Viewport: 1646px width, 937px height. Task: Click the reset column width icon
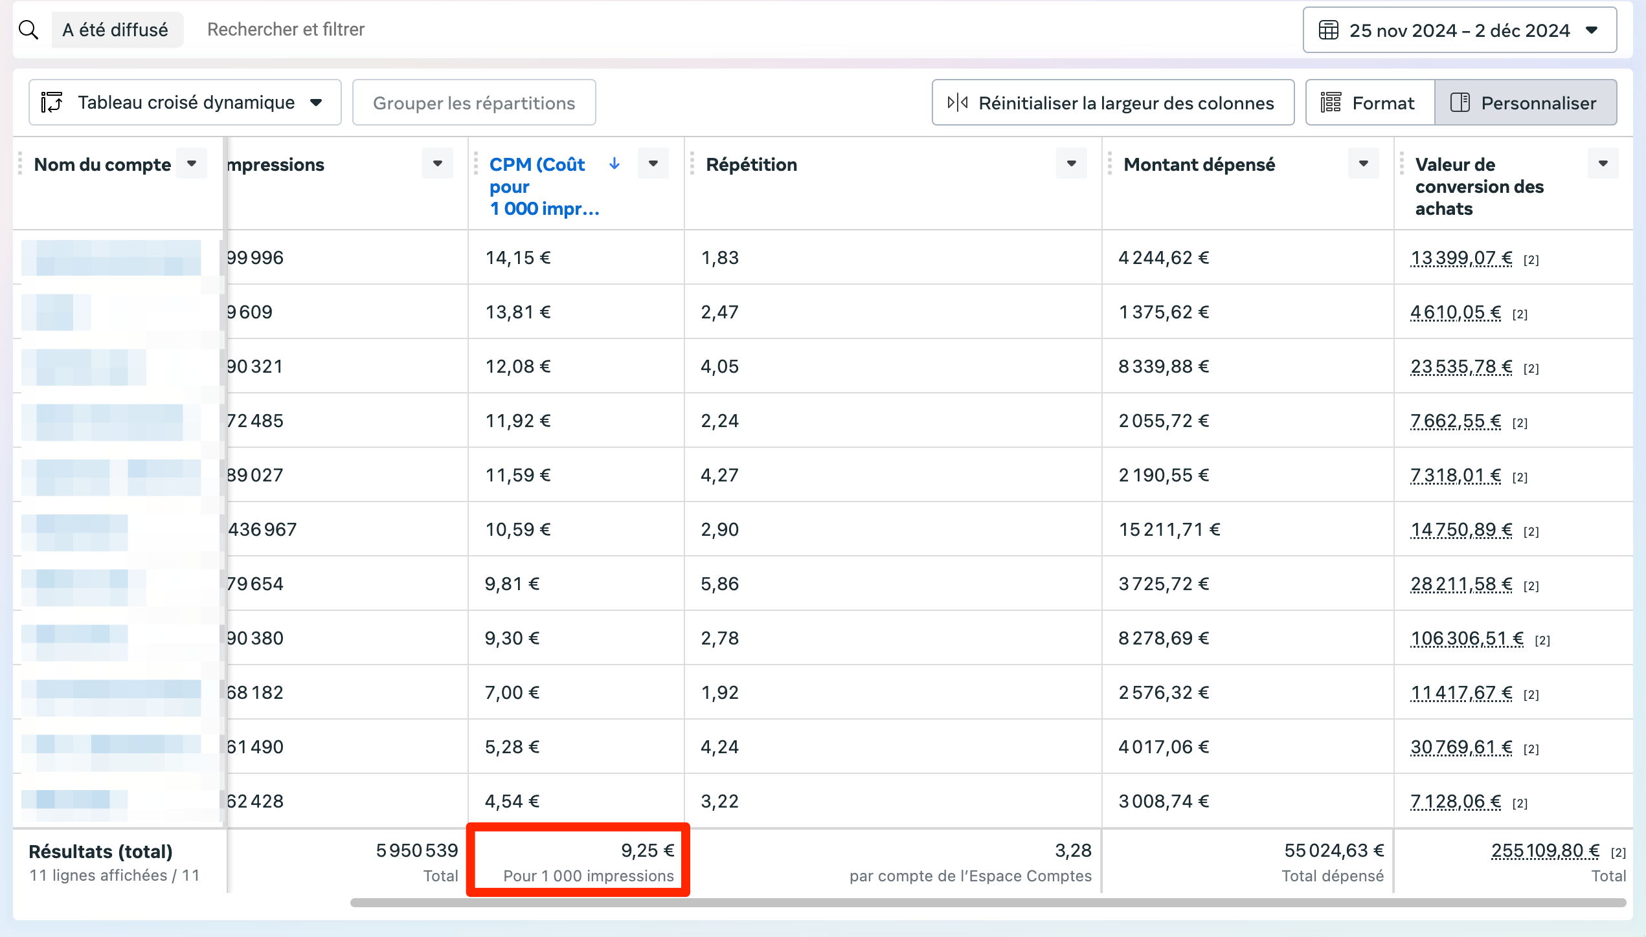pos(957,102)
